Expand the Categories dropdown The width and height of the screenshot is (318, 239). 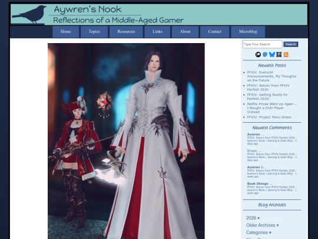[x=259, y=233]
